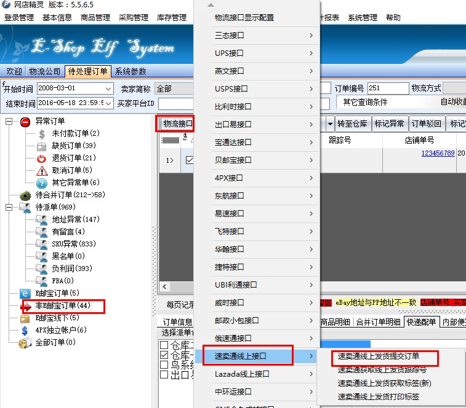This screenshot has width=466, height=408.
Task: Open the 帮助 menu
Action: coord(393,18)
